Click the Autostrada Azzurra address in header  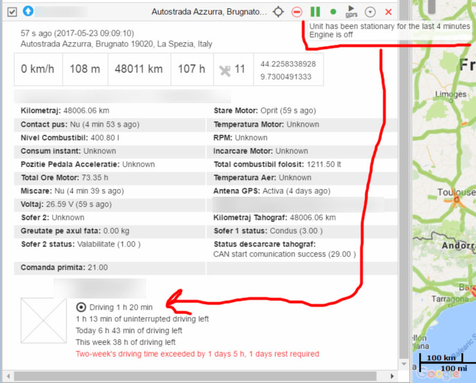pos(209,12)
